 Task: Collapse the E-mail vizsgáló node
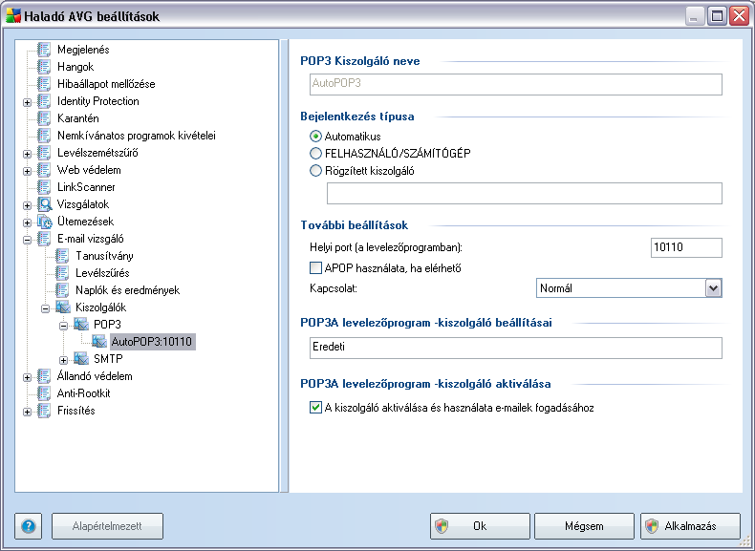coord(27,240)
